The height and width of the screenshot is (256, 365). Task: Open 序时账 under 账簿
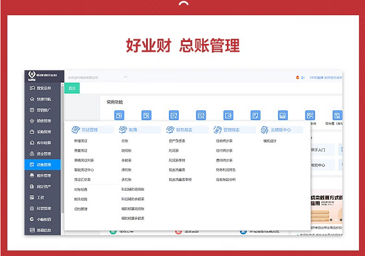(x=127, y=170)
